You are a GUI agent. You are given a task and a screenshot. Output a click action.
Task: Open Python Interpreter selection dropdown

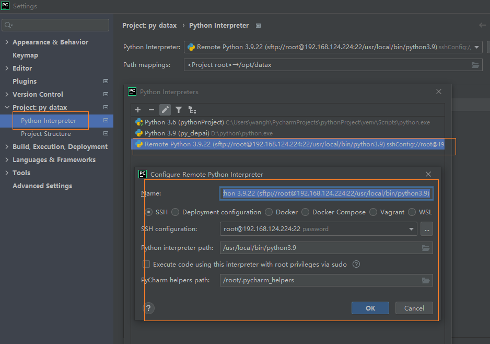coord(476,47)
